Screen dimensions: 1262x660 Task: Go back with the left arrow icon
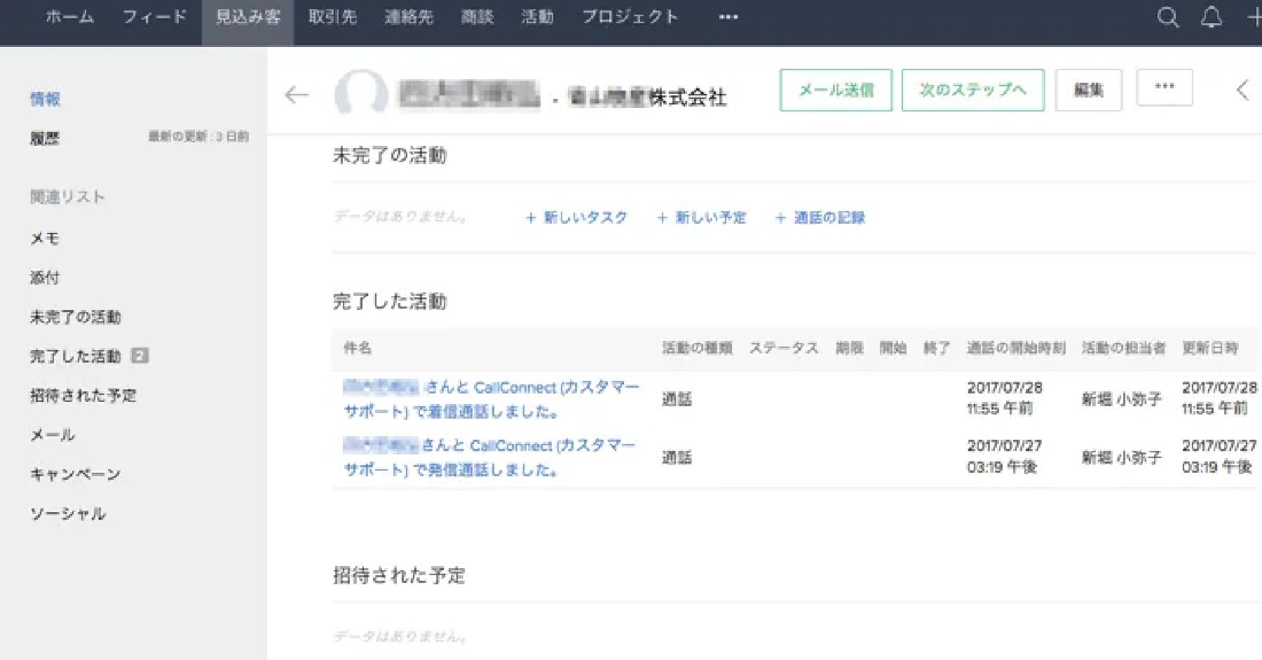click(x=297, y=95)
